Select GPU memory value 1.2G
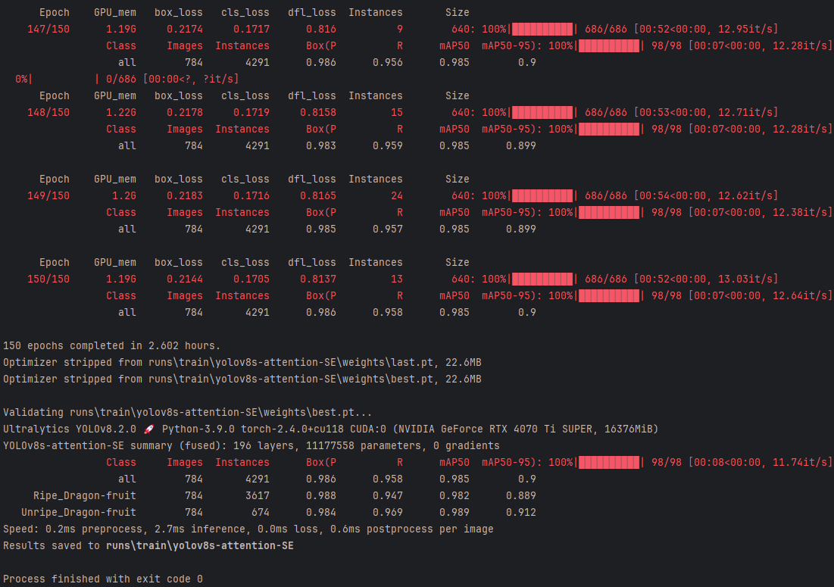The width and height of the screenshot is (834, 587). tap(124, 195)
